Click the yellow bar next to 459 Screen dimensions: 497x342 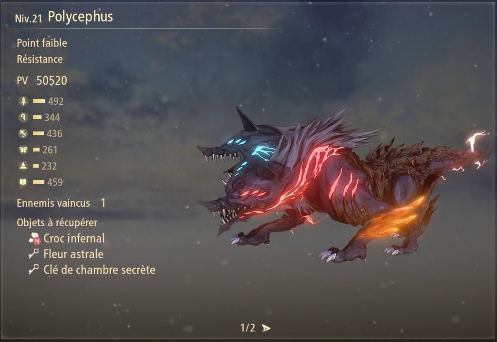[x=38, y=182]
